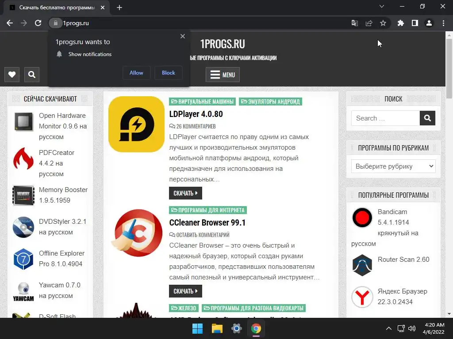Allow notifications from 1progs.ru
This screenshot has height=339, width=453.
pyautogui.click(x=136, y=73)
